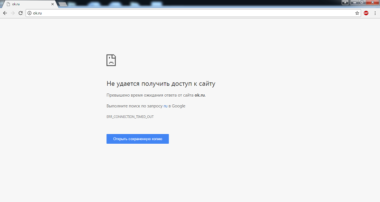Close the Chrome window
The height and width of the screenshot is (202, 380).
(372, 3)
